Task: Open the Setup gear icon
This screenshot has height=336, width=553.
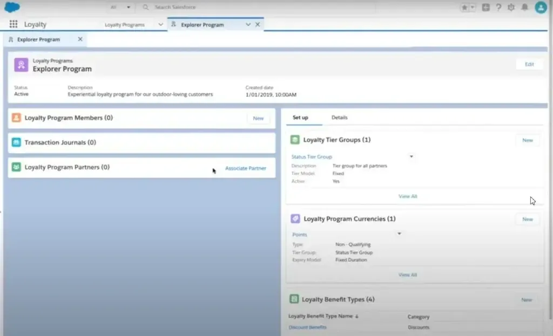Action: [x=511, y=7]
